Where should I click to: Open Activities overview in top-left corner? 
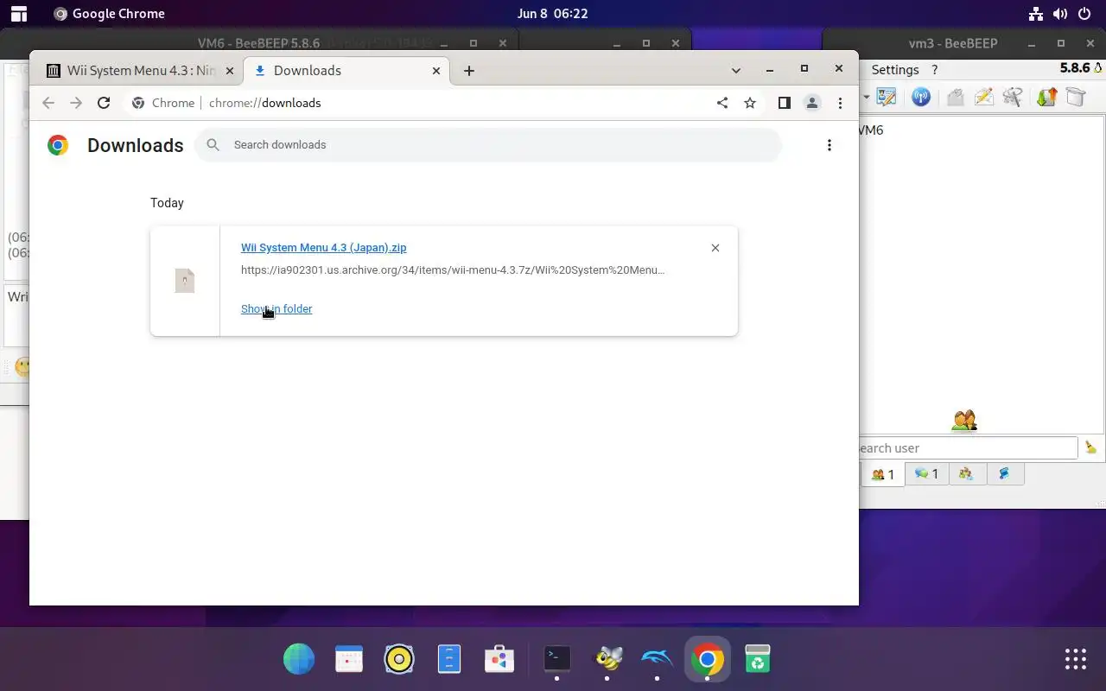coord(18,14)
